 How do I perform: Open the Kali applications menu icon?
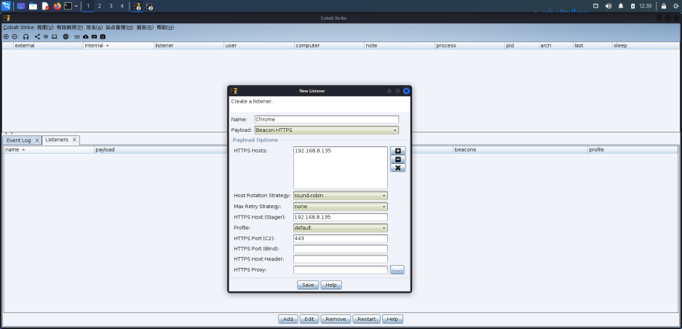6,6
